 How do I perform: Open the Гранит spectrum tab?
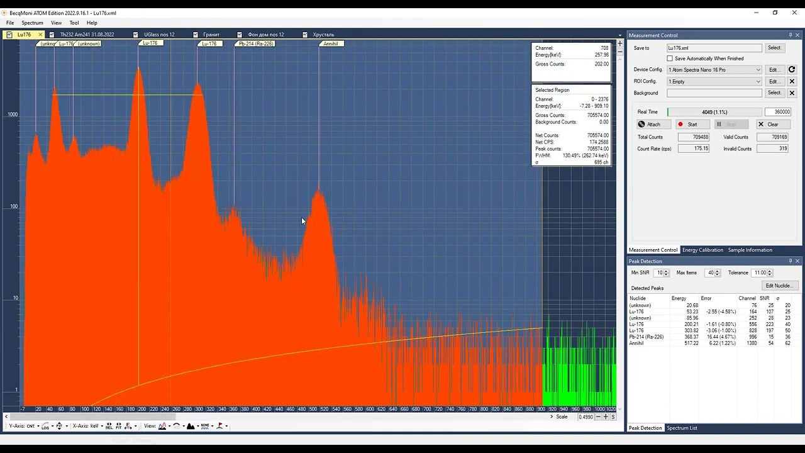click(x=211, y=35)
